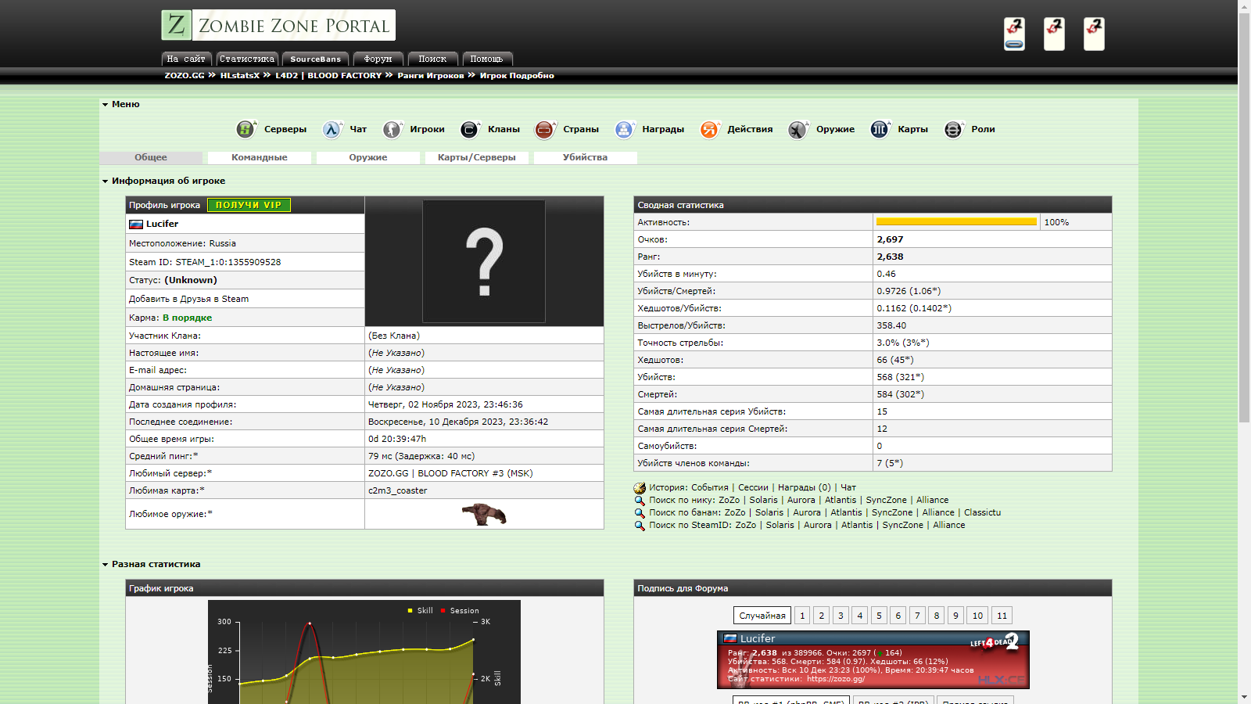Viewport: 1251px width, 704px height.
Task: Search by nick on SyncZone
Action: tap(887, 500)
